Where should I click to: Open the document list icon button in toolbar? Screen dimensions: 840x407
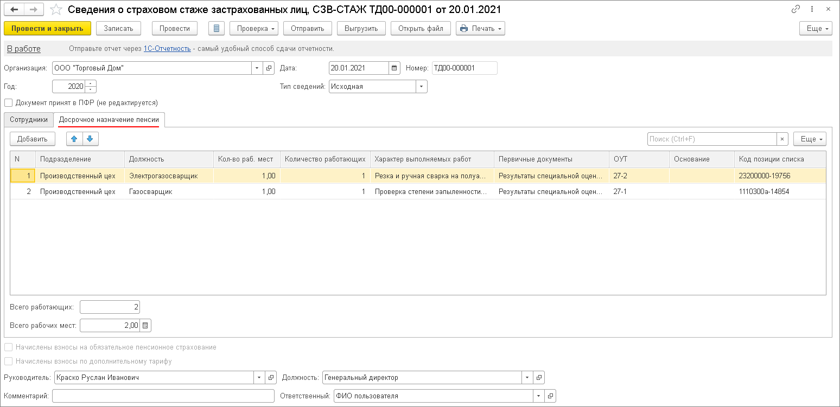coord(217,28)
